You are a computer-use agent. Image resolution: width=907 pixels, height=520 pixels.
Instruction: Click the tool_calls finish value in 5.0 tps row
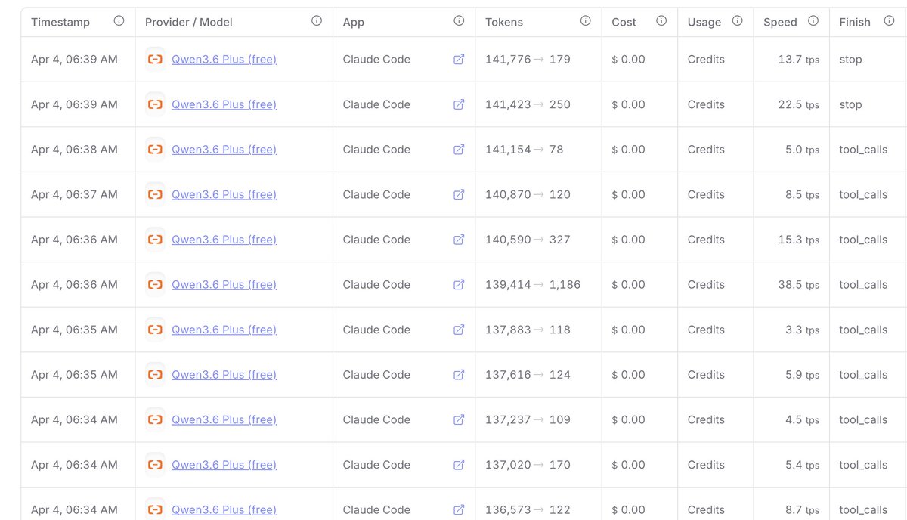point(863,150)
